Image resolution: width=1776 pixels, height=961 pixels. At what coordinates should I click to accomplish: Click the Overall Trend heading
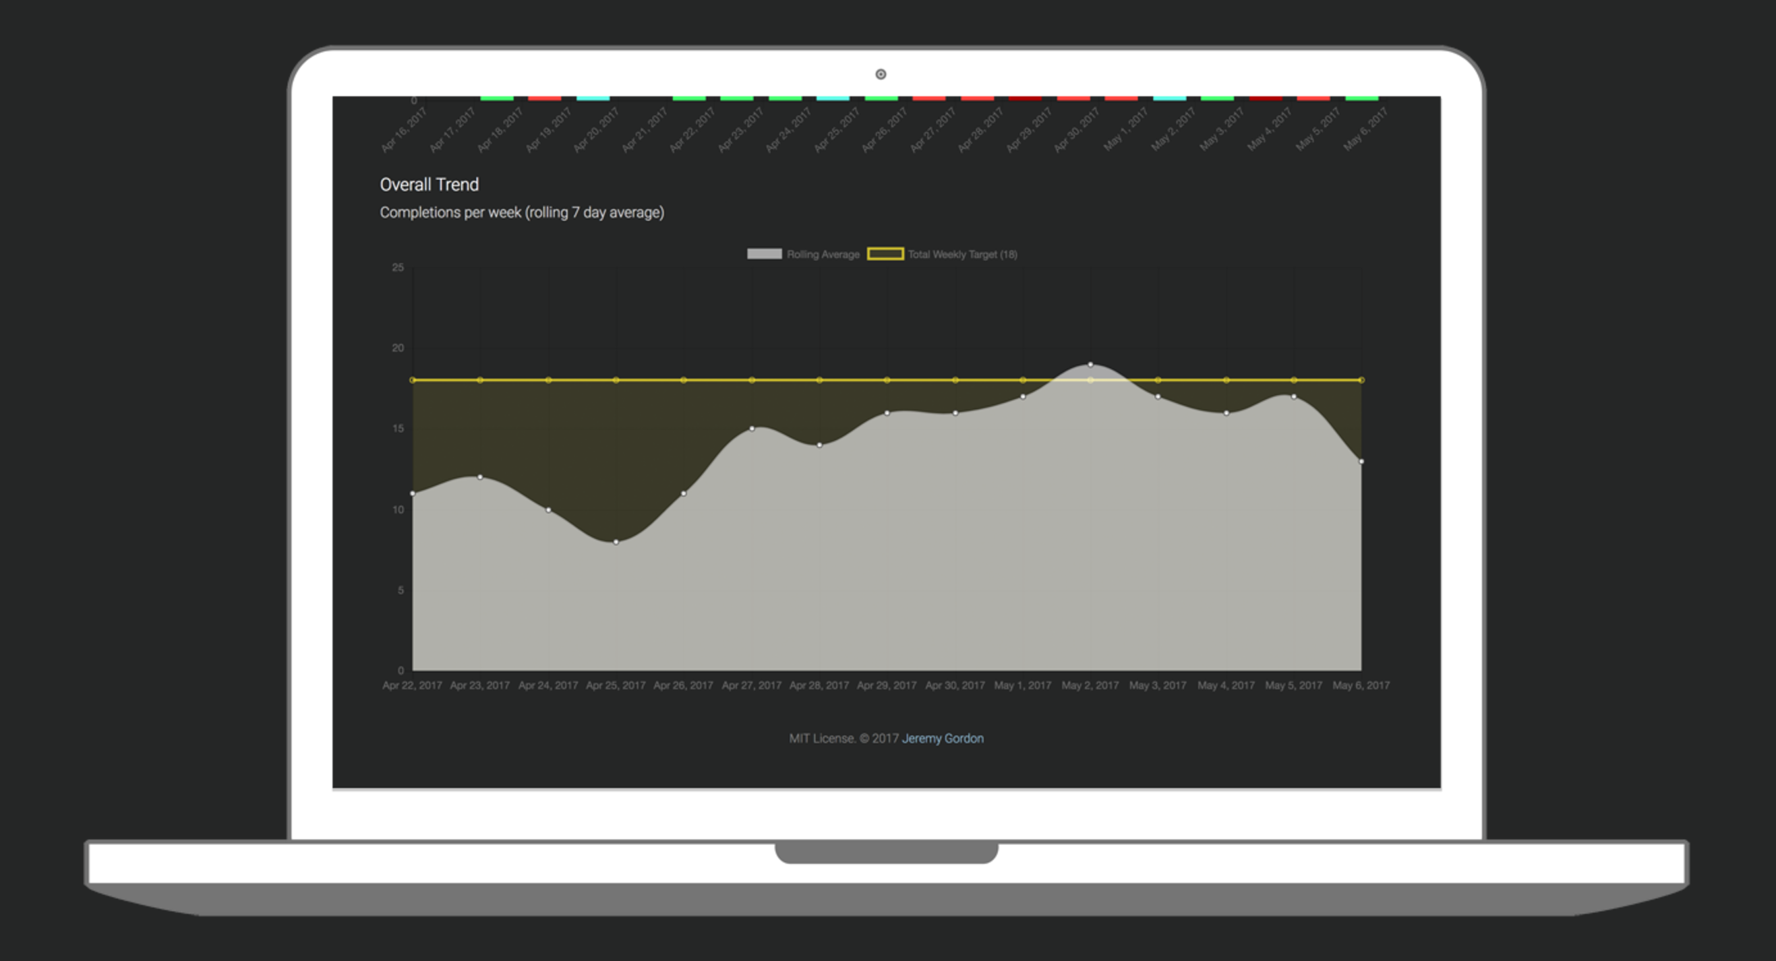[429, 185]
